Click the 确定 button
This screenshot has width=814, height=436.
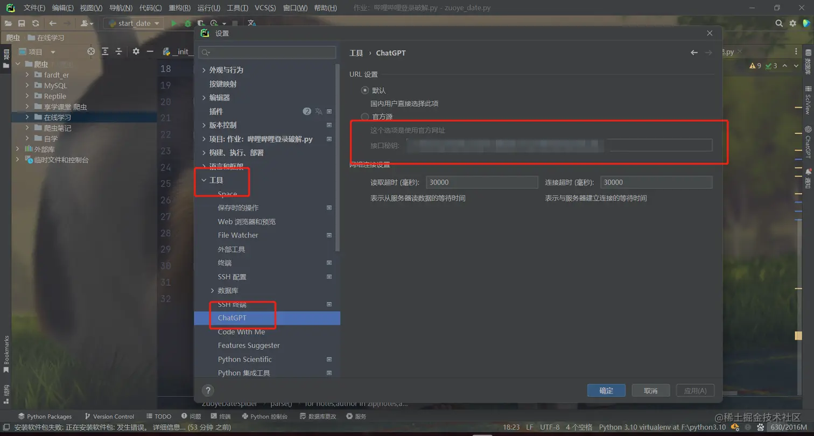[x=606, y=390]
